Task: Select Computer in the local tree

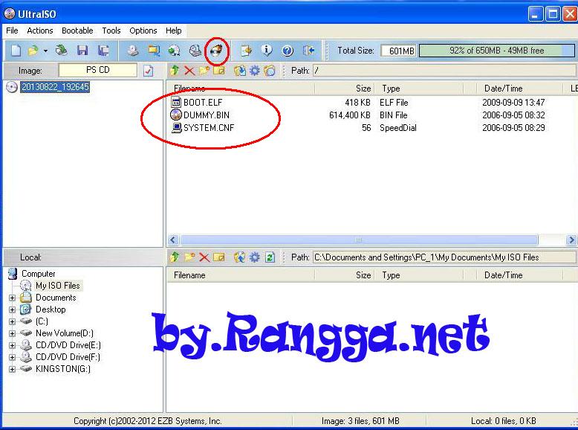Action: (39, 274)
